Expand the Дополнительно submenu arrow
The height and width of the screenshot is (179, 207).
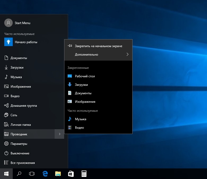click(127, 54)
